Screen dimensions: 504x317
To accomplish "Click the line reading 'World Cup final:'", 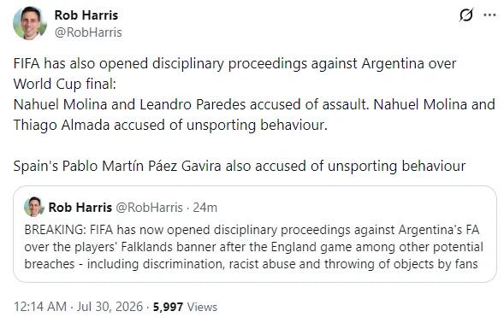I will [65, 84].
